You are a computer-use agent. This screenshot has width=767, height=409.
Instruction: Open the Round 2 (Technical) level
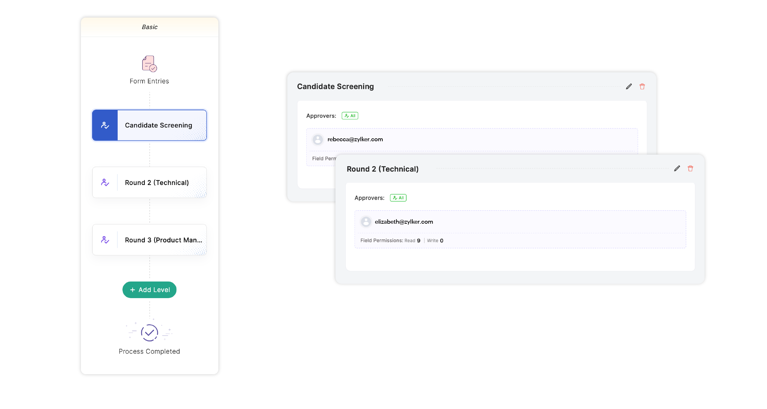[157, 182]
